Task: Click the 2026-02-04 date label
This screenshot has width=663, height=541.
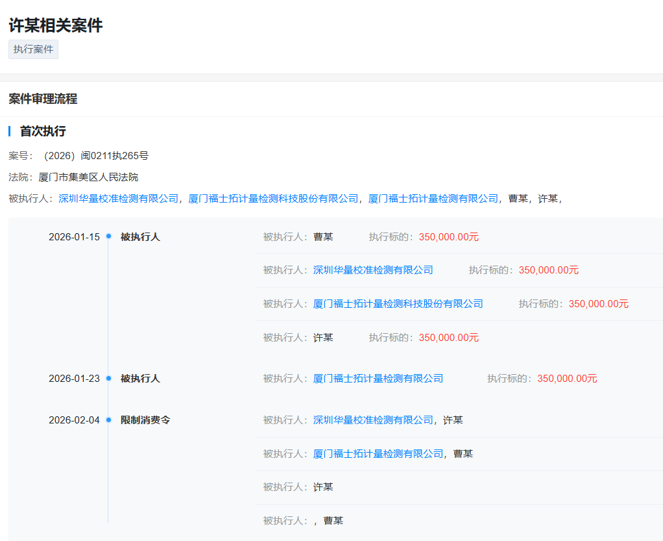Action: click(74, 420)
